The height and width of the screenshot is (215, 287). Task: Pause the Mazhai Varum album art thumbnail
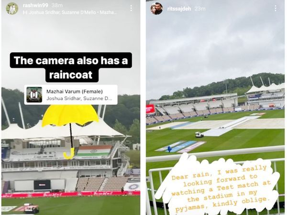click(x=34, y=95)
